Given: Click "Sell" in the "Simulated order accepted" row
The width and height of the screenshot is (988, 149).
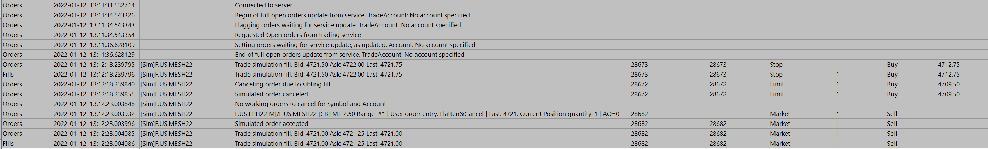Looking at the screenshot, I should [x=892, y=123].
